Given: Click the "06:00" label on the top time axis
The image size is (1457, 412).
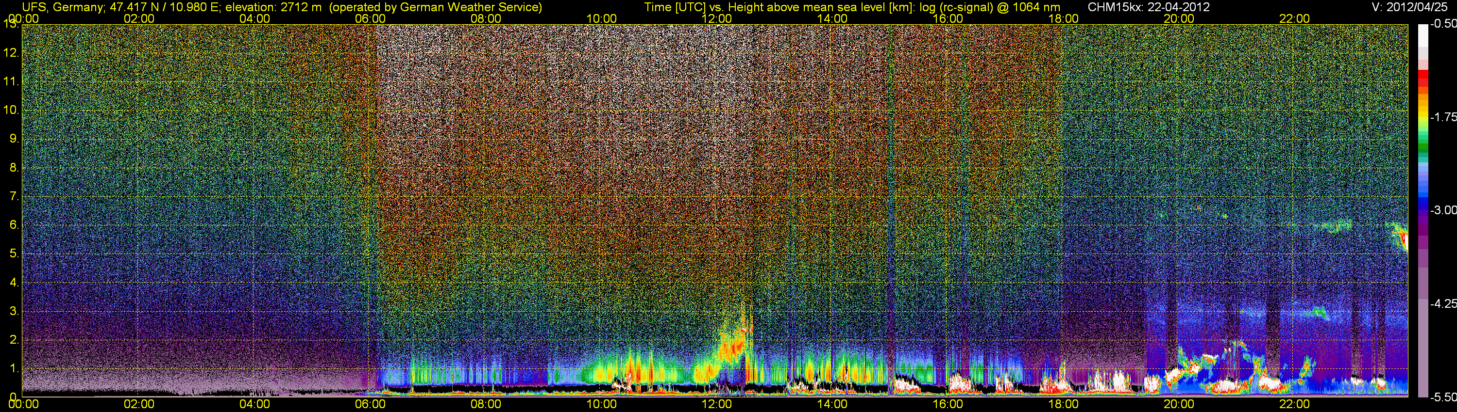Looking at the screenshot, I should (x=370, y=18).
